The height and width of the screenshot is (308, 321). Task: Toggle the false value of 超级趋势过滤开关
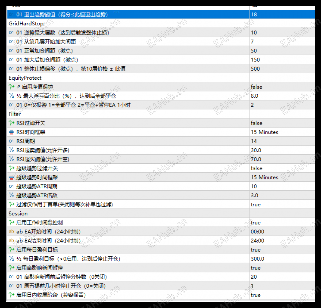pyautogui.click(x=257, y=168)
